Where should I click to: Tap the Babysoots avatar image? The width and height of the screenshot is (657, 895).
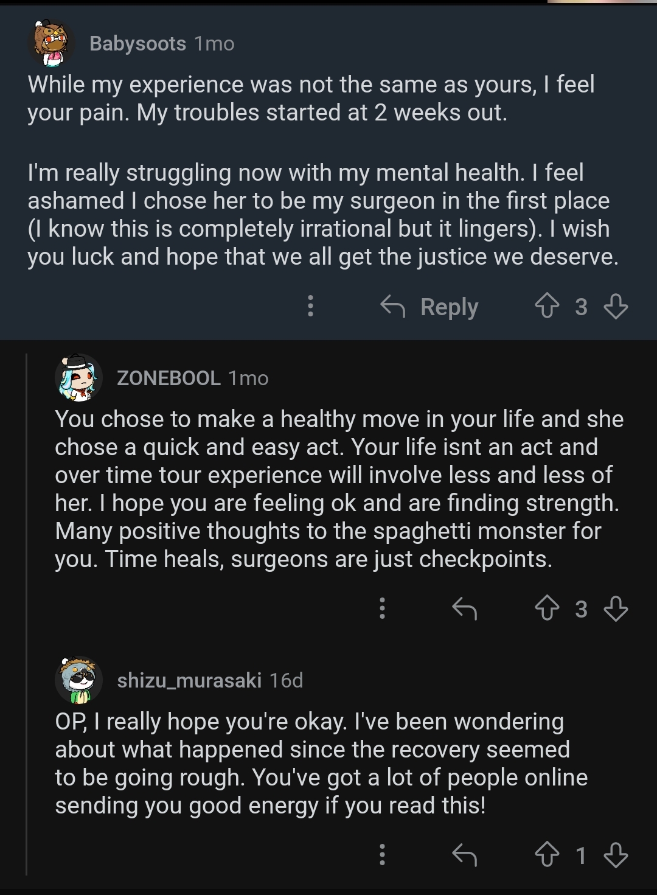coord(52,44)
